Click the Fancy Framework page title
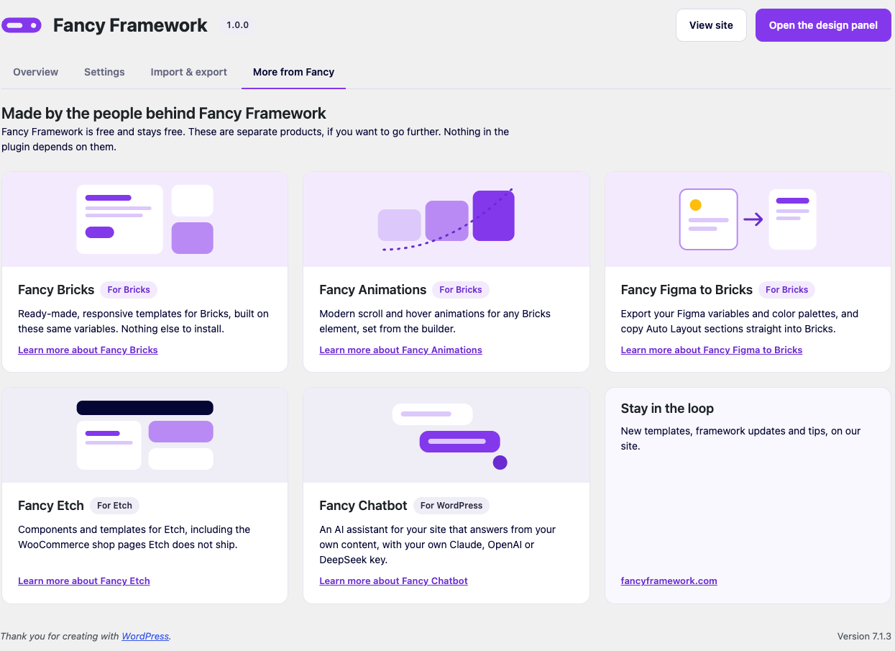 [x=130, y=25]
